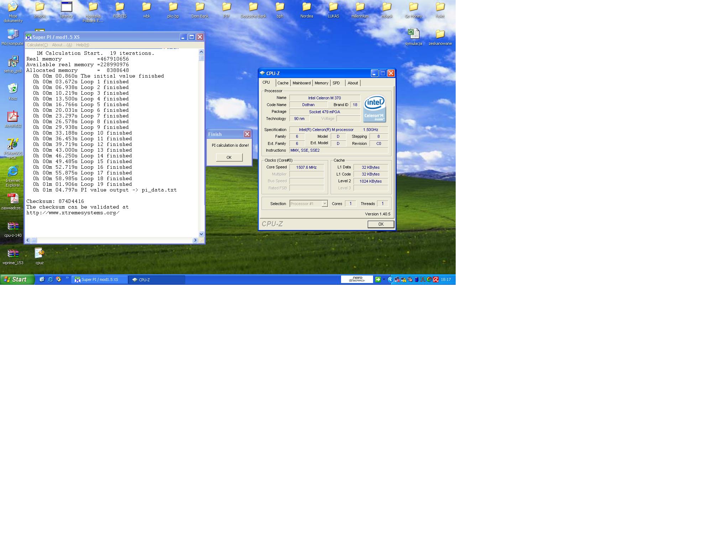Open the symulacja Excel file icon
This screenshot has width=712, height=534.
click(x=413, y=37)
